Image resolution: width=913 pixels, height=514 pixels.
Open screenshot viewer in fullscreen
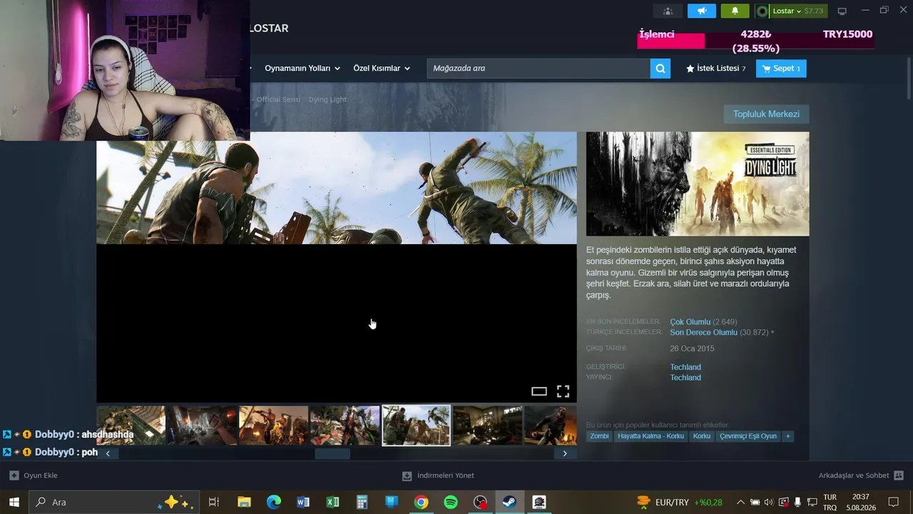pos(563,391)
